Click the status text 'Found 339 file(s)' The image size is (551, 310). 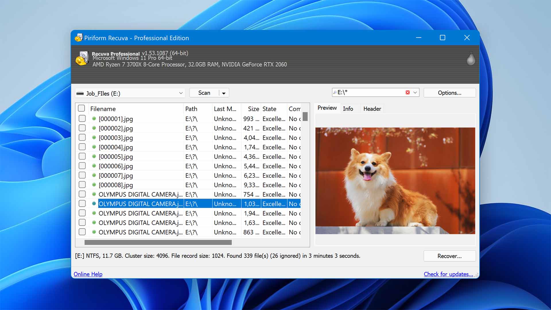[248, 256]
